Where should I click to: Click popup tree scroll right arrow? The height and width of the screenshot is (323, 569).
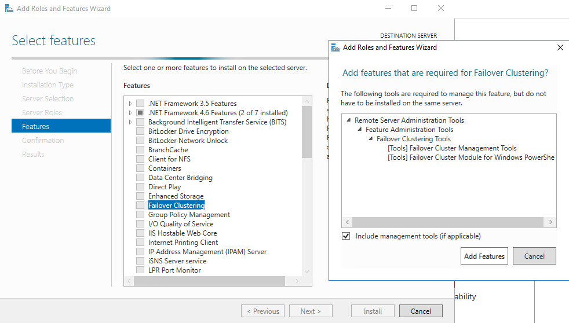[550, 222]
